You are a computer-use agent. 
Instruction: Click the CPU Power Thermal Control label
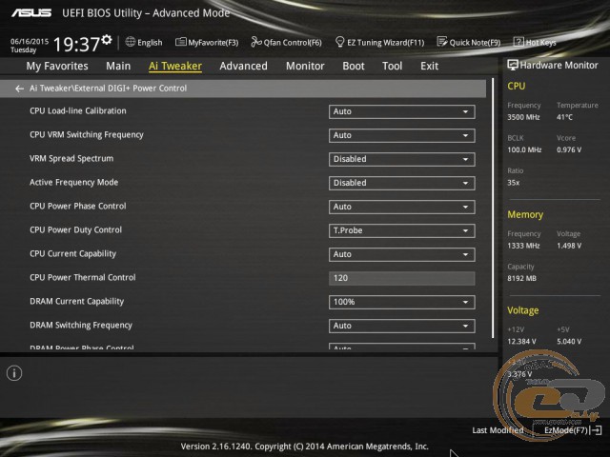point(83,277)
